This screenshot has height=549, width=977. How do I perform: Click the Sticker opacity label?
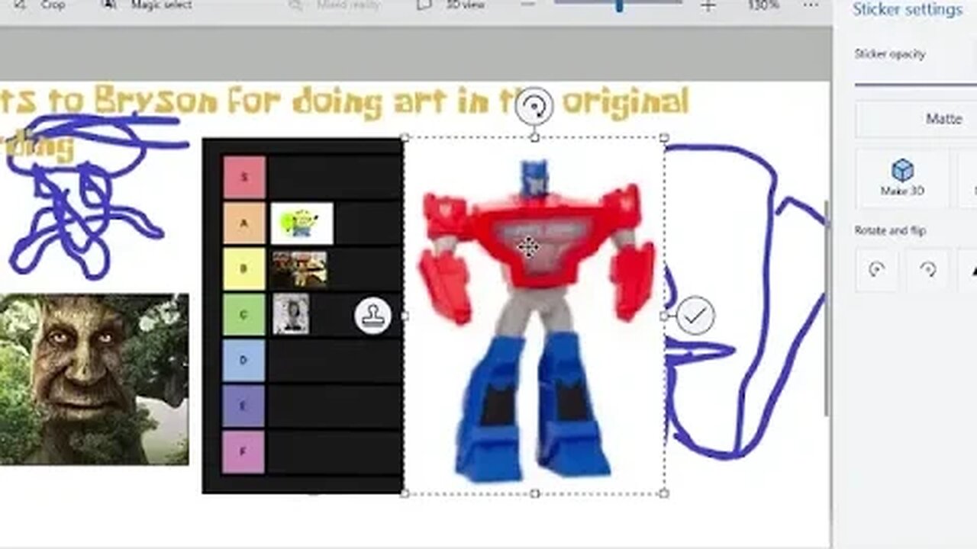[x=890, y=54]
